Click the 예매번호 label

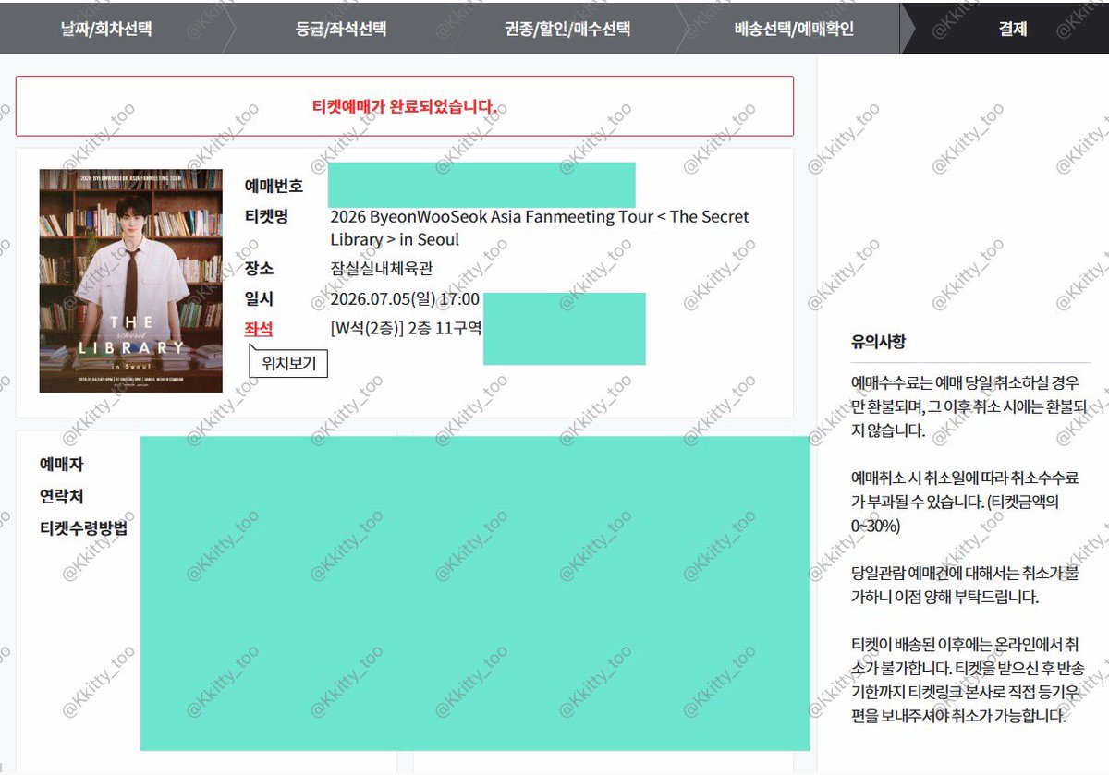tap(274, 186)
